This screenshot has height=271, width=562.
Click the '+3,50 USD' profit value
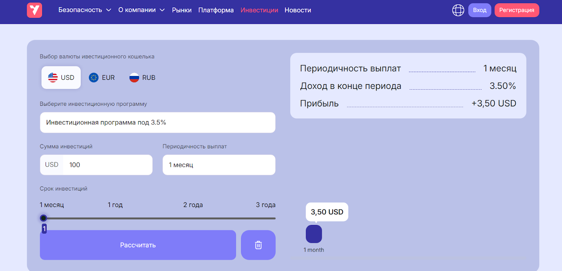pyautogui.click(x=494, y=103)
